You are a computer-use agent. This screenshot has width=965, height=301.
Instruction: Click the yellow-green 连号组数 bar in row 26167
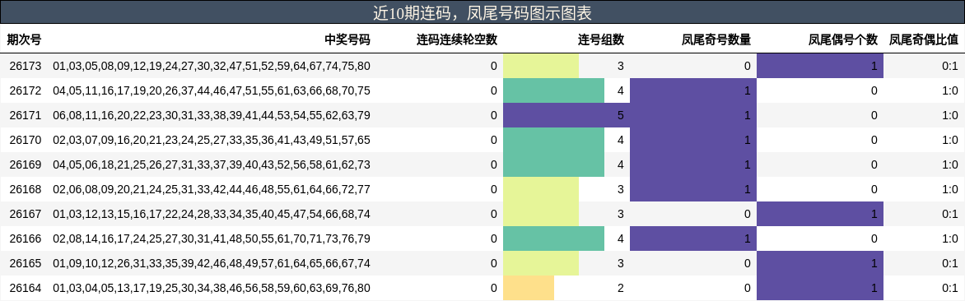tap(541, 214)
